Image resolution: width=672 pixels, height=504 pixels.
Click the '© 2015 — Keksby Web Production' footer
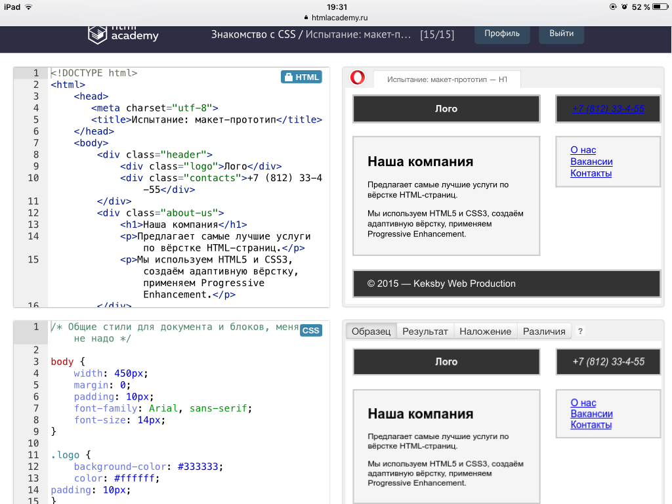[x=507, y=283]
